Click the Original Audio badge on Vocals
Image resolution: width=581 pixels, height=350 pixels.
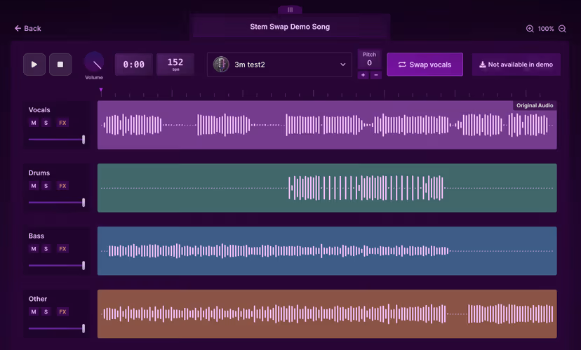[535, 105]
